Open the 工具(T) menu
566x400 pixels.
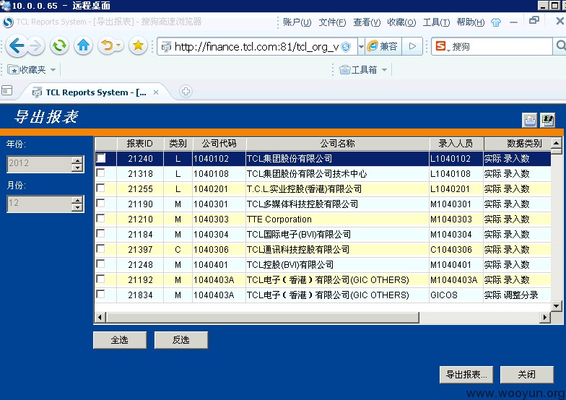pyautogui.click(x=436, y=22)
